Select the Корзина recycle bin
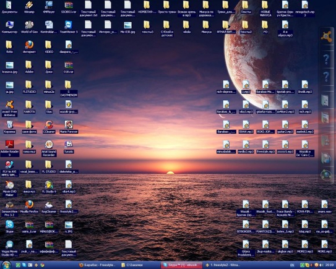 9,127
